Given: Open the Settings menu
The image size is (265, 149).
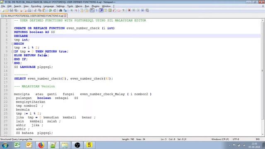Looking at the screenshot, I should pos(60,6).
